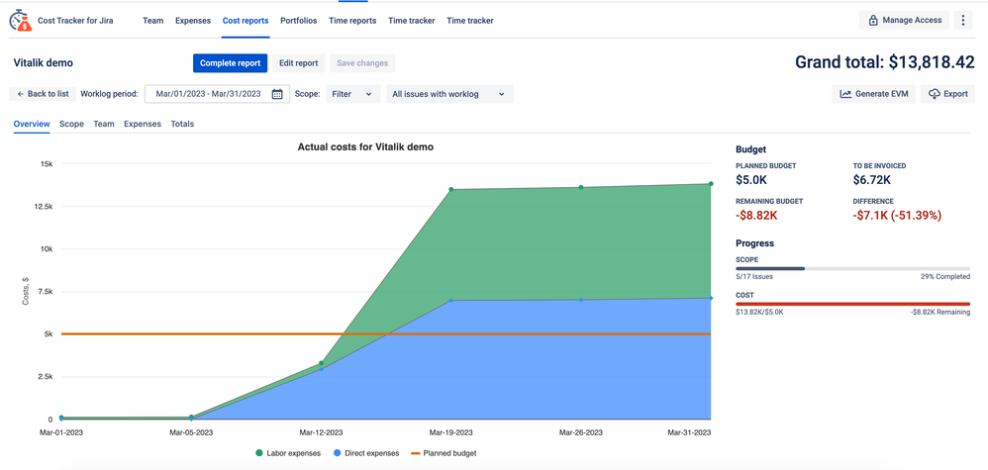
Task: Toggle Labor expenses legend item
Action: pyautogui.click(x=287, y=453)
